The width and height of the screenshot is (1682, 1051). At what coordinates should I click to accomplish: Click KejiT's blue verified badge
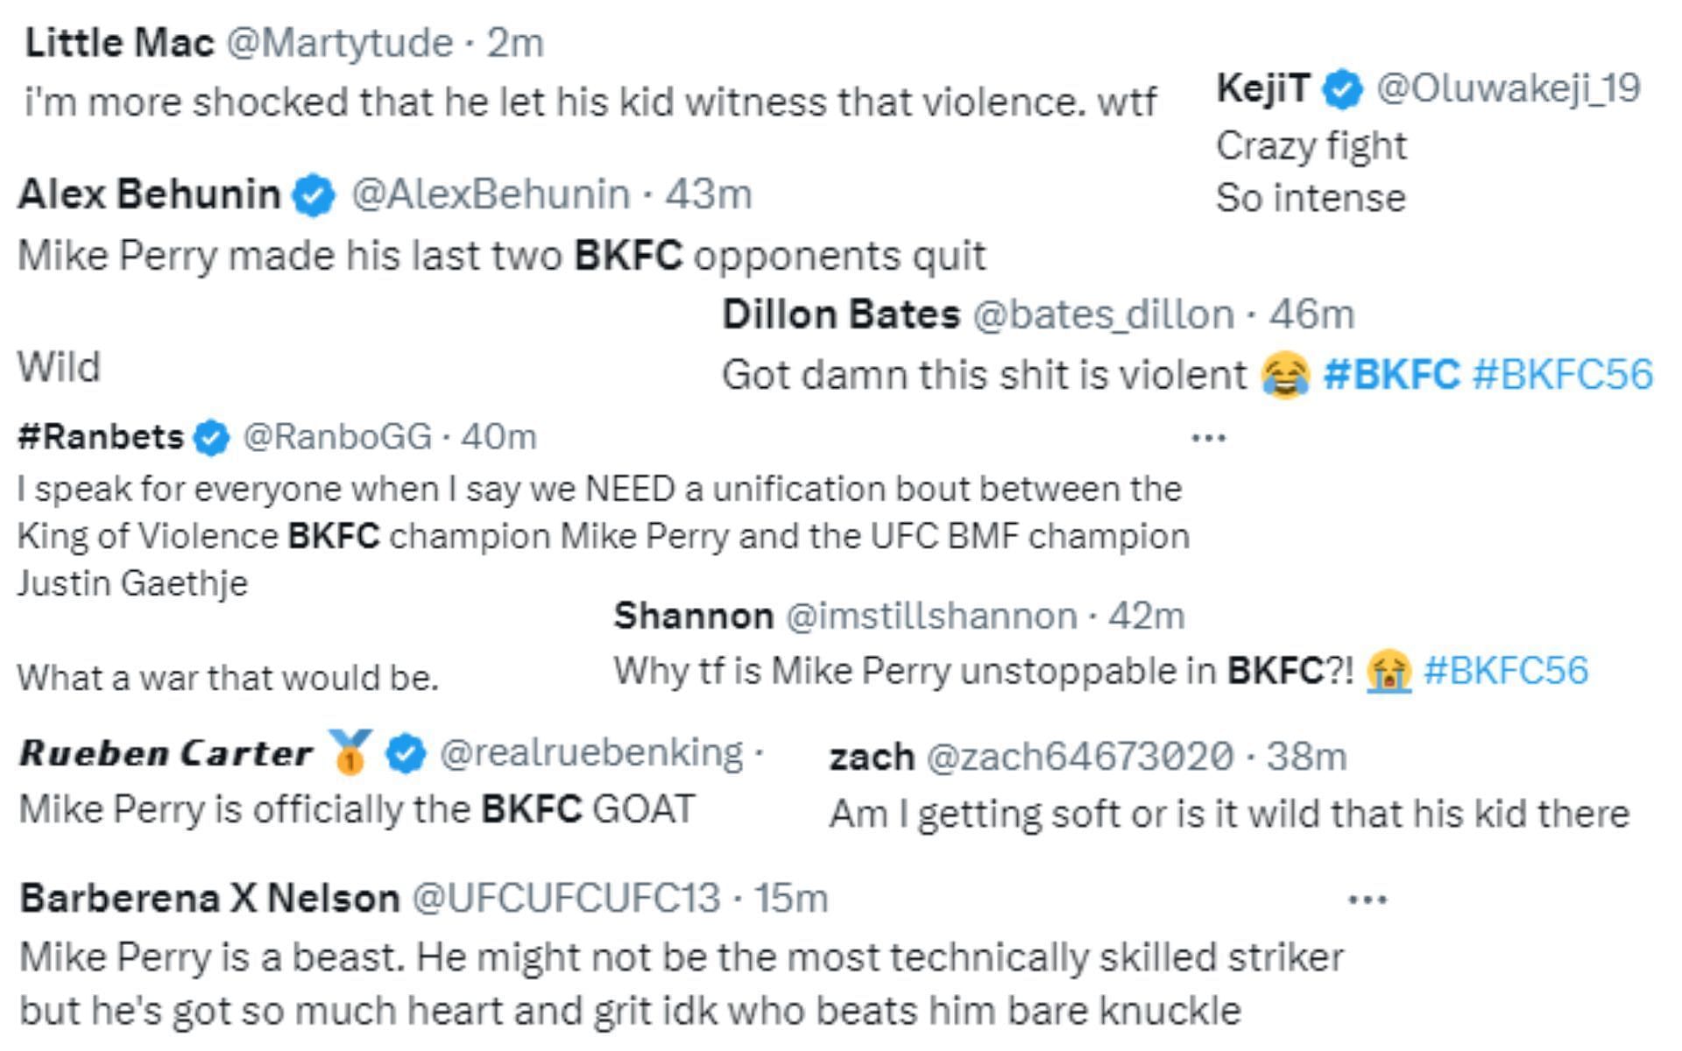[1342, 89]
